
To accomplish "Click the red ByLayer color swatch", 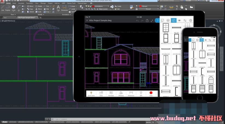I will (x=140, y=6).
